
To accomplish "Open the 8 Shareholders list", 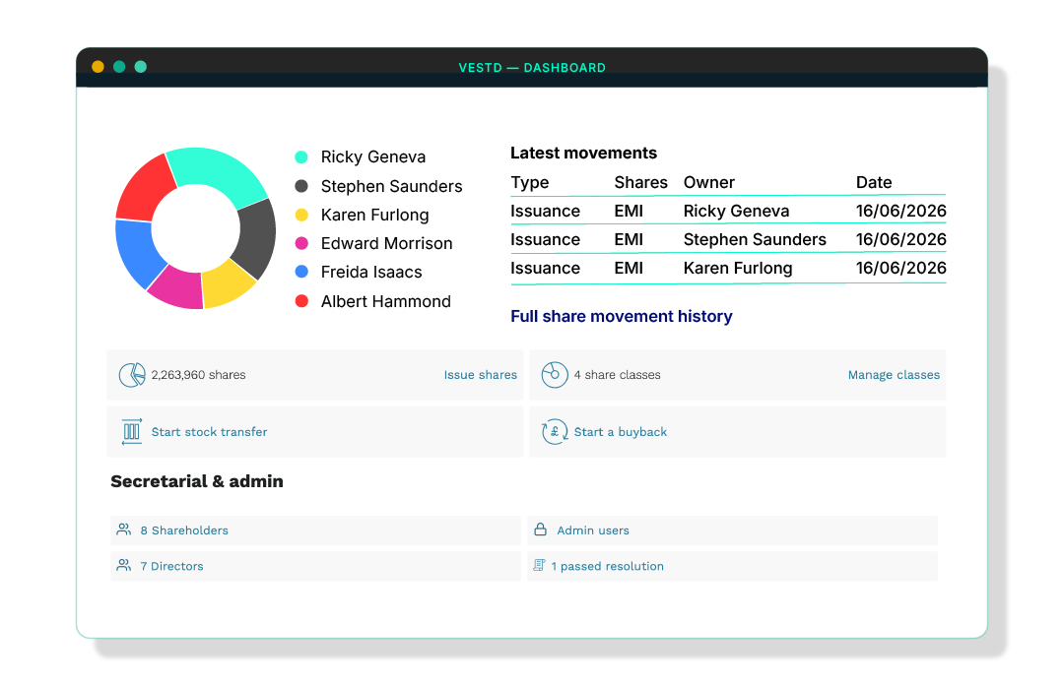I will coord(184,530).
